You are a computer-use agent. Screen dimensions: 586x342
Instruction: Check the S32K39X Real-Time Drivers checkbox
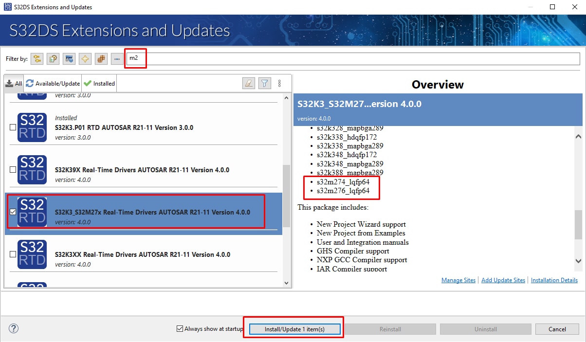(13, 170)
